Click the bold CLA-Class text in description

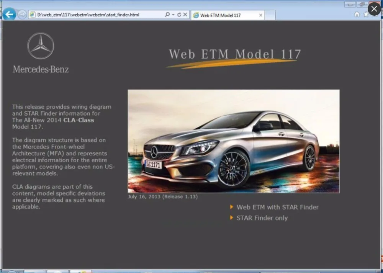(79, 120)
